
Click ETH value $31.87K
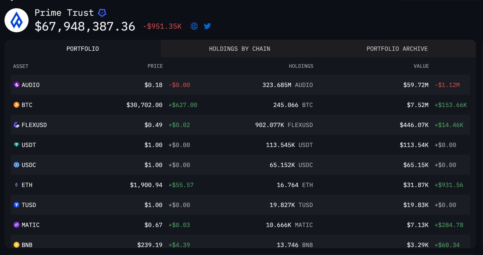(416, 185)
